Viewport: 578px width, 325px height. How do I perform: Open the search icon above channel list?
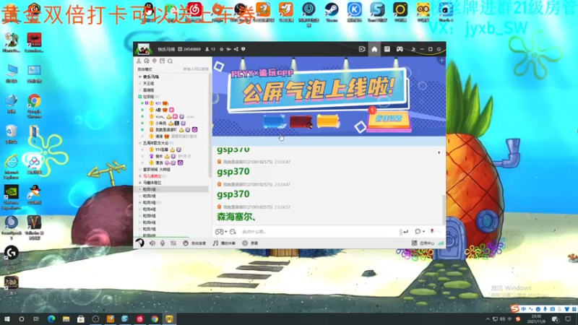[x=170, y=61]
